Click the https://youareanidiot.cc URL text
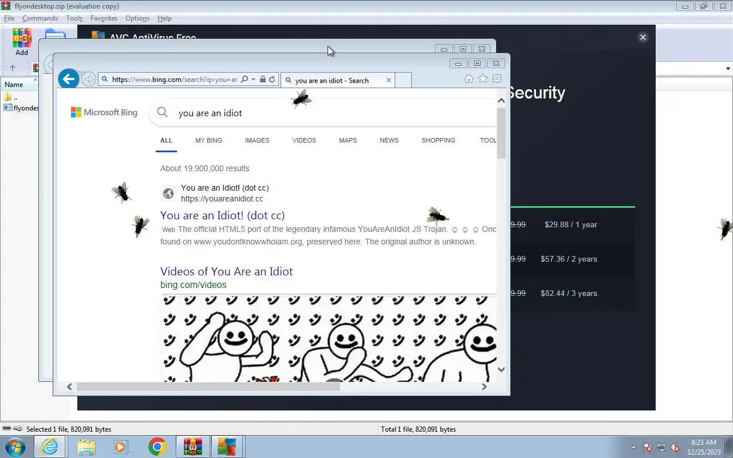 tap(222, 199)
